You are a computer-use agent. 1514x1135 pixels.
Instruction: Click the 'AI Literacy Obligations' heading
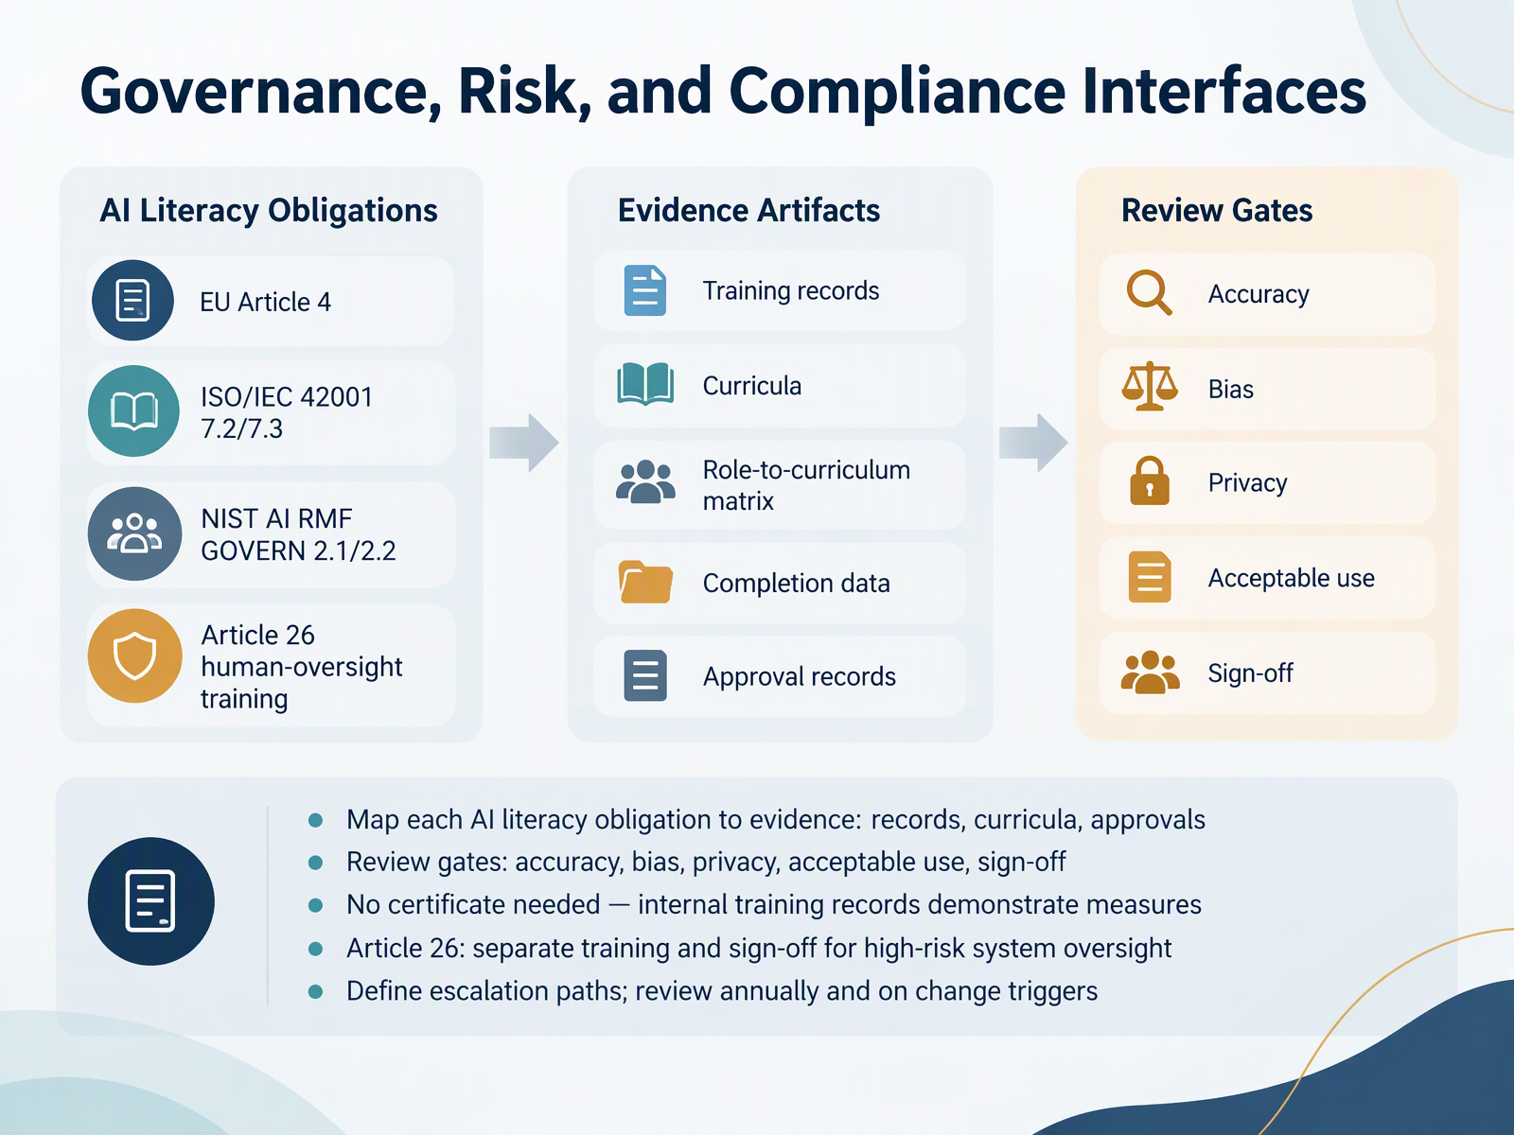(x=269, y=210)
